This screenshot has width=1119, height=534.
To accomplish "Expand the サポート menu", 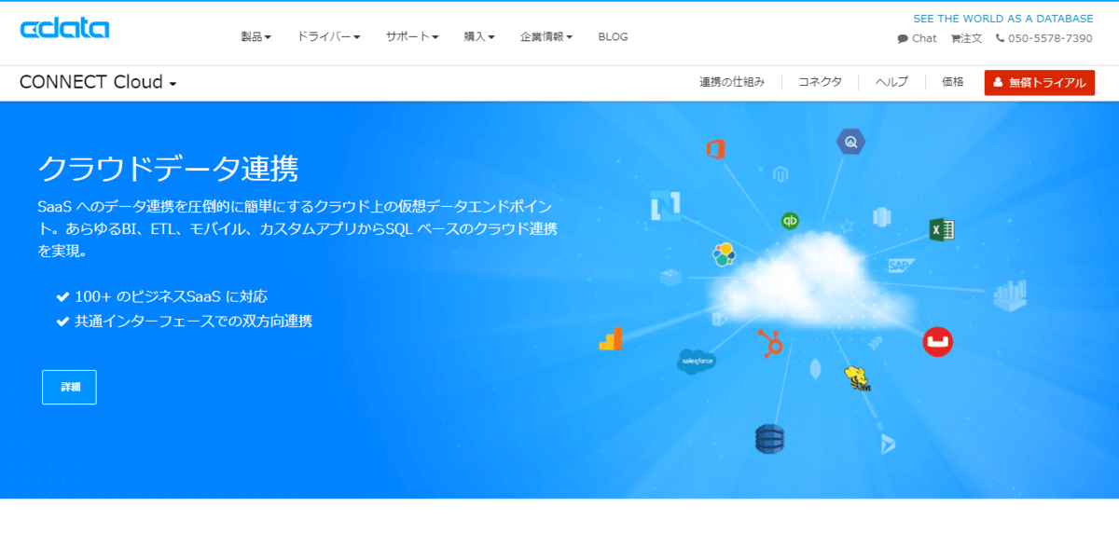I will pyautogui.click(x=413, y=37).
